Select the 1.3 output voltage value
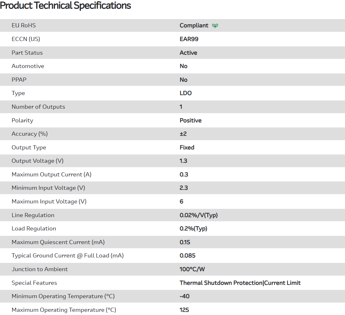The image size is (345, 315). click(x=183, y=161)
